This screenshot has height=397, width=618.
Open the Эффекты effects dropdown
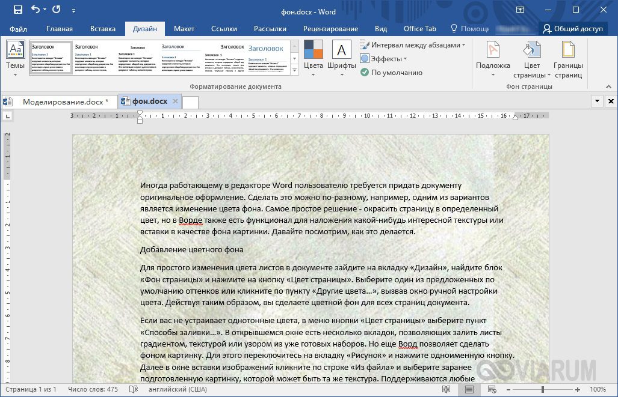(384, 59)
